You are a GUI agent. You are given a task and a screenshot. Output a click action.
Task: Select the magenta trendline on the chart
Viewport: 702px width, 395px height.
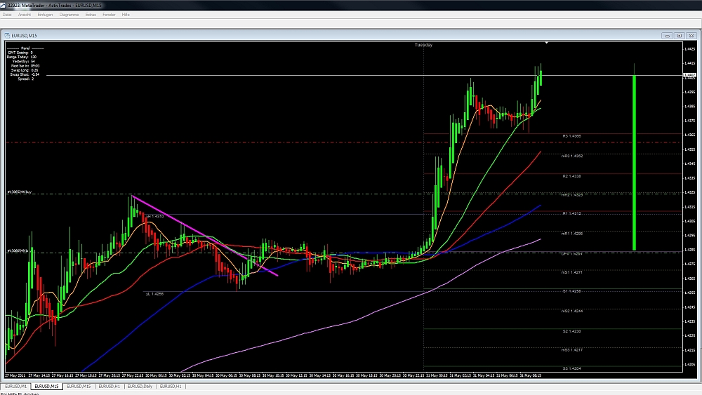(205, 236)
